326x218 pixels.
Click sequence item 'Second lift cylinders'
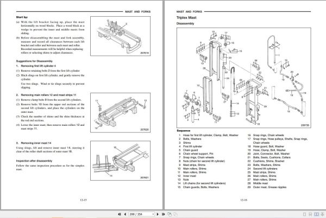click(265, 169)
